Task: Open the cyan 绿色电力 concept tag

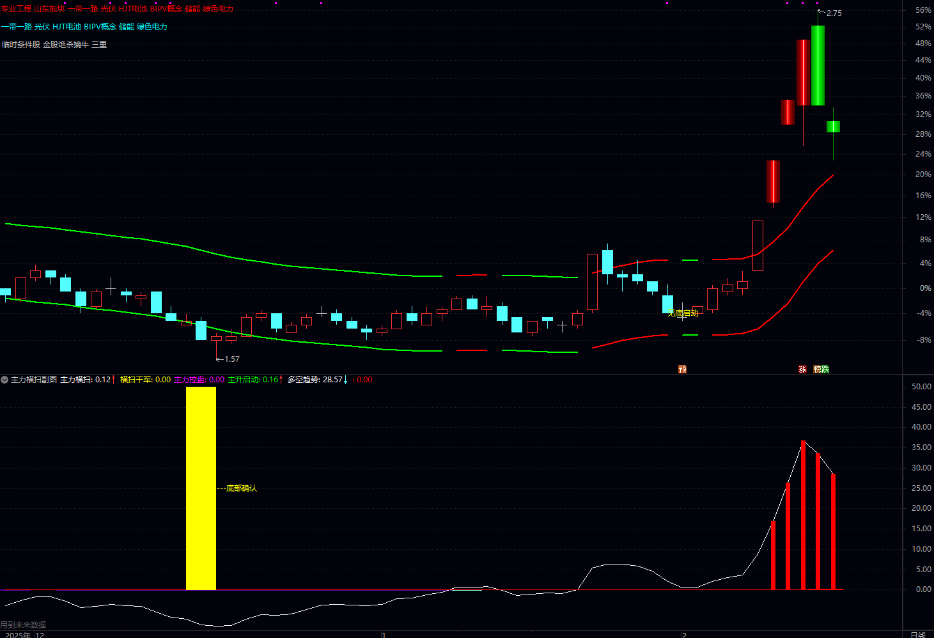Action: click(x=152, y=27)
